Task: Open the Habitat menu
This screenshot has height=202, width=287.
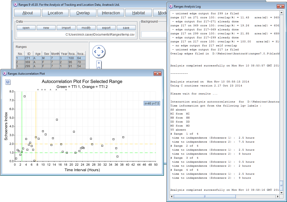Action: coord(138,13)
